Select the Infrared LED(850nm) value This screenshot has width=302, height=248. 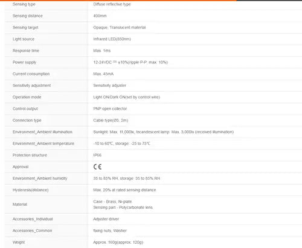pyautogui.click(x=112, y=39)
